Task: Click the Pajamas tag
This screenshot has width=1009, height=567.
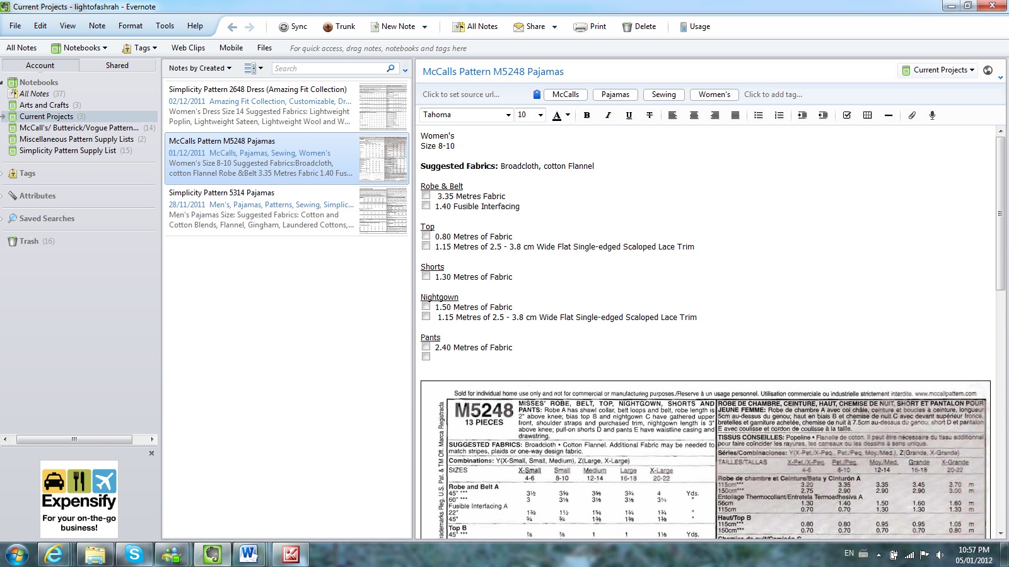Action: click(x=615, y=94)
